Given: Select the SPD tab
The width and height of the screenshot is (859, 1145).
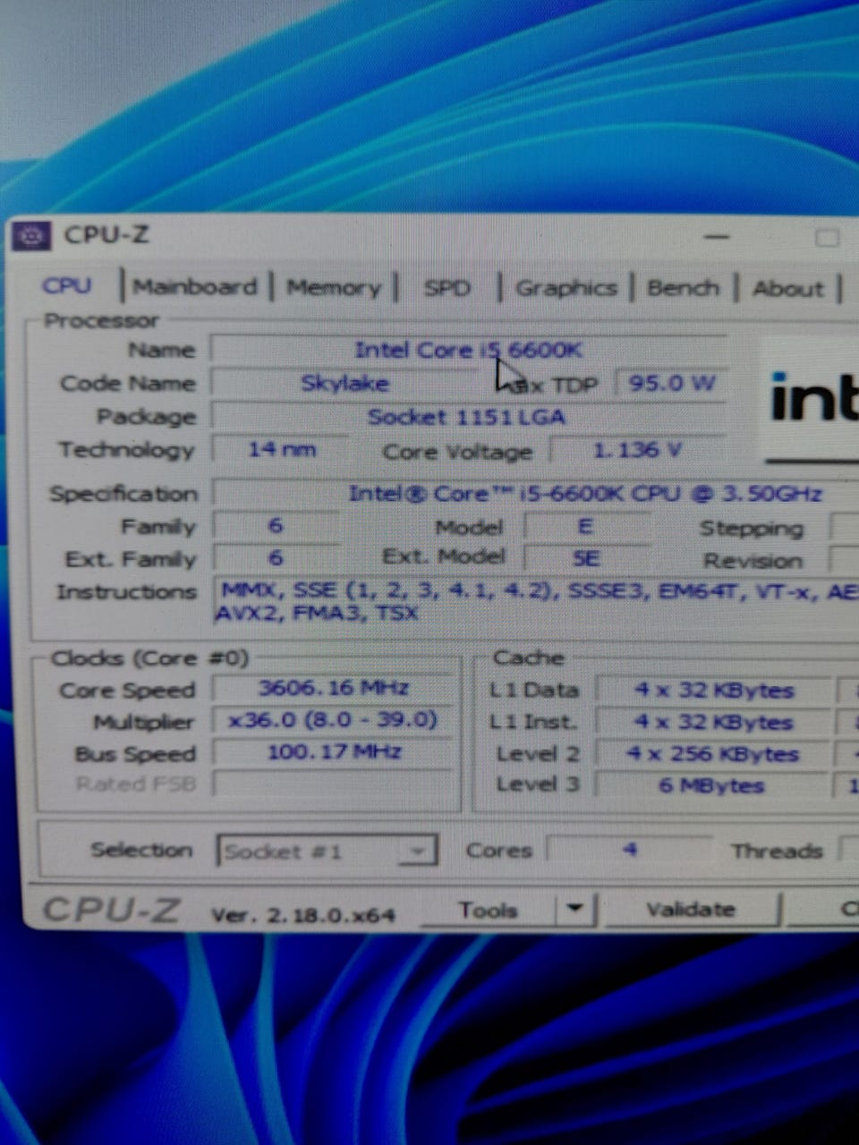Looking at the screenshot, I should click(447, 289).
